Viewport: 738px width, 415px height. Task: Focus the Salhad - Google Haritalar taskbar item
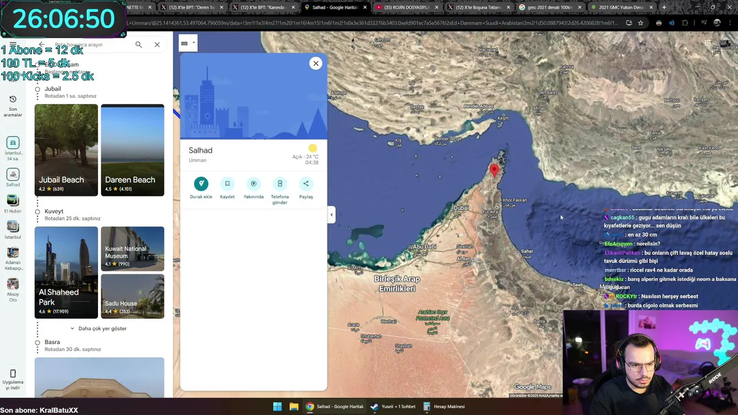(335, 406)
